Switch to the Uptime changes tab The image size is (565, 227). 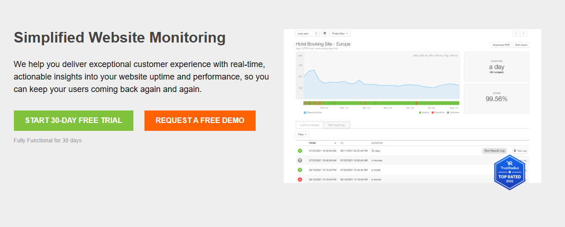309,125
